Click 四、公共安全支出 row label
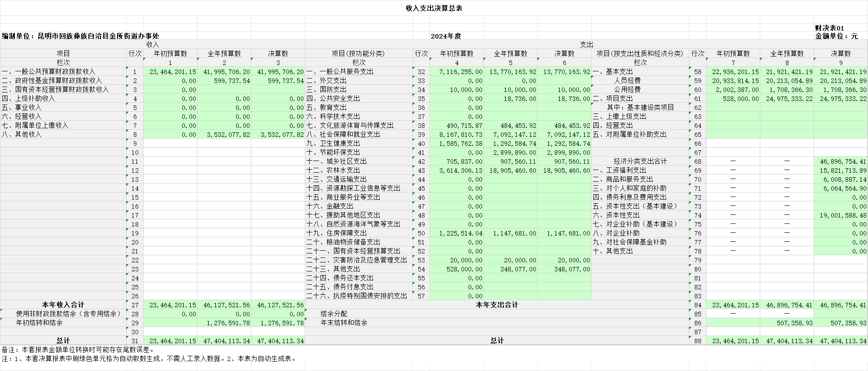 pyautogui.click(x=333, y=98)
